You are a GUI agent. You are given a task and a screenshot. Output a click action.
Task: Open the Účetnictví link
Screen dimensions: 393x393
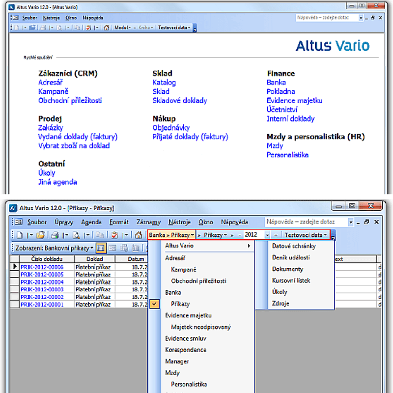click(282, 110)
